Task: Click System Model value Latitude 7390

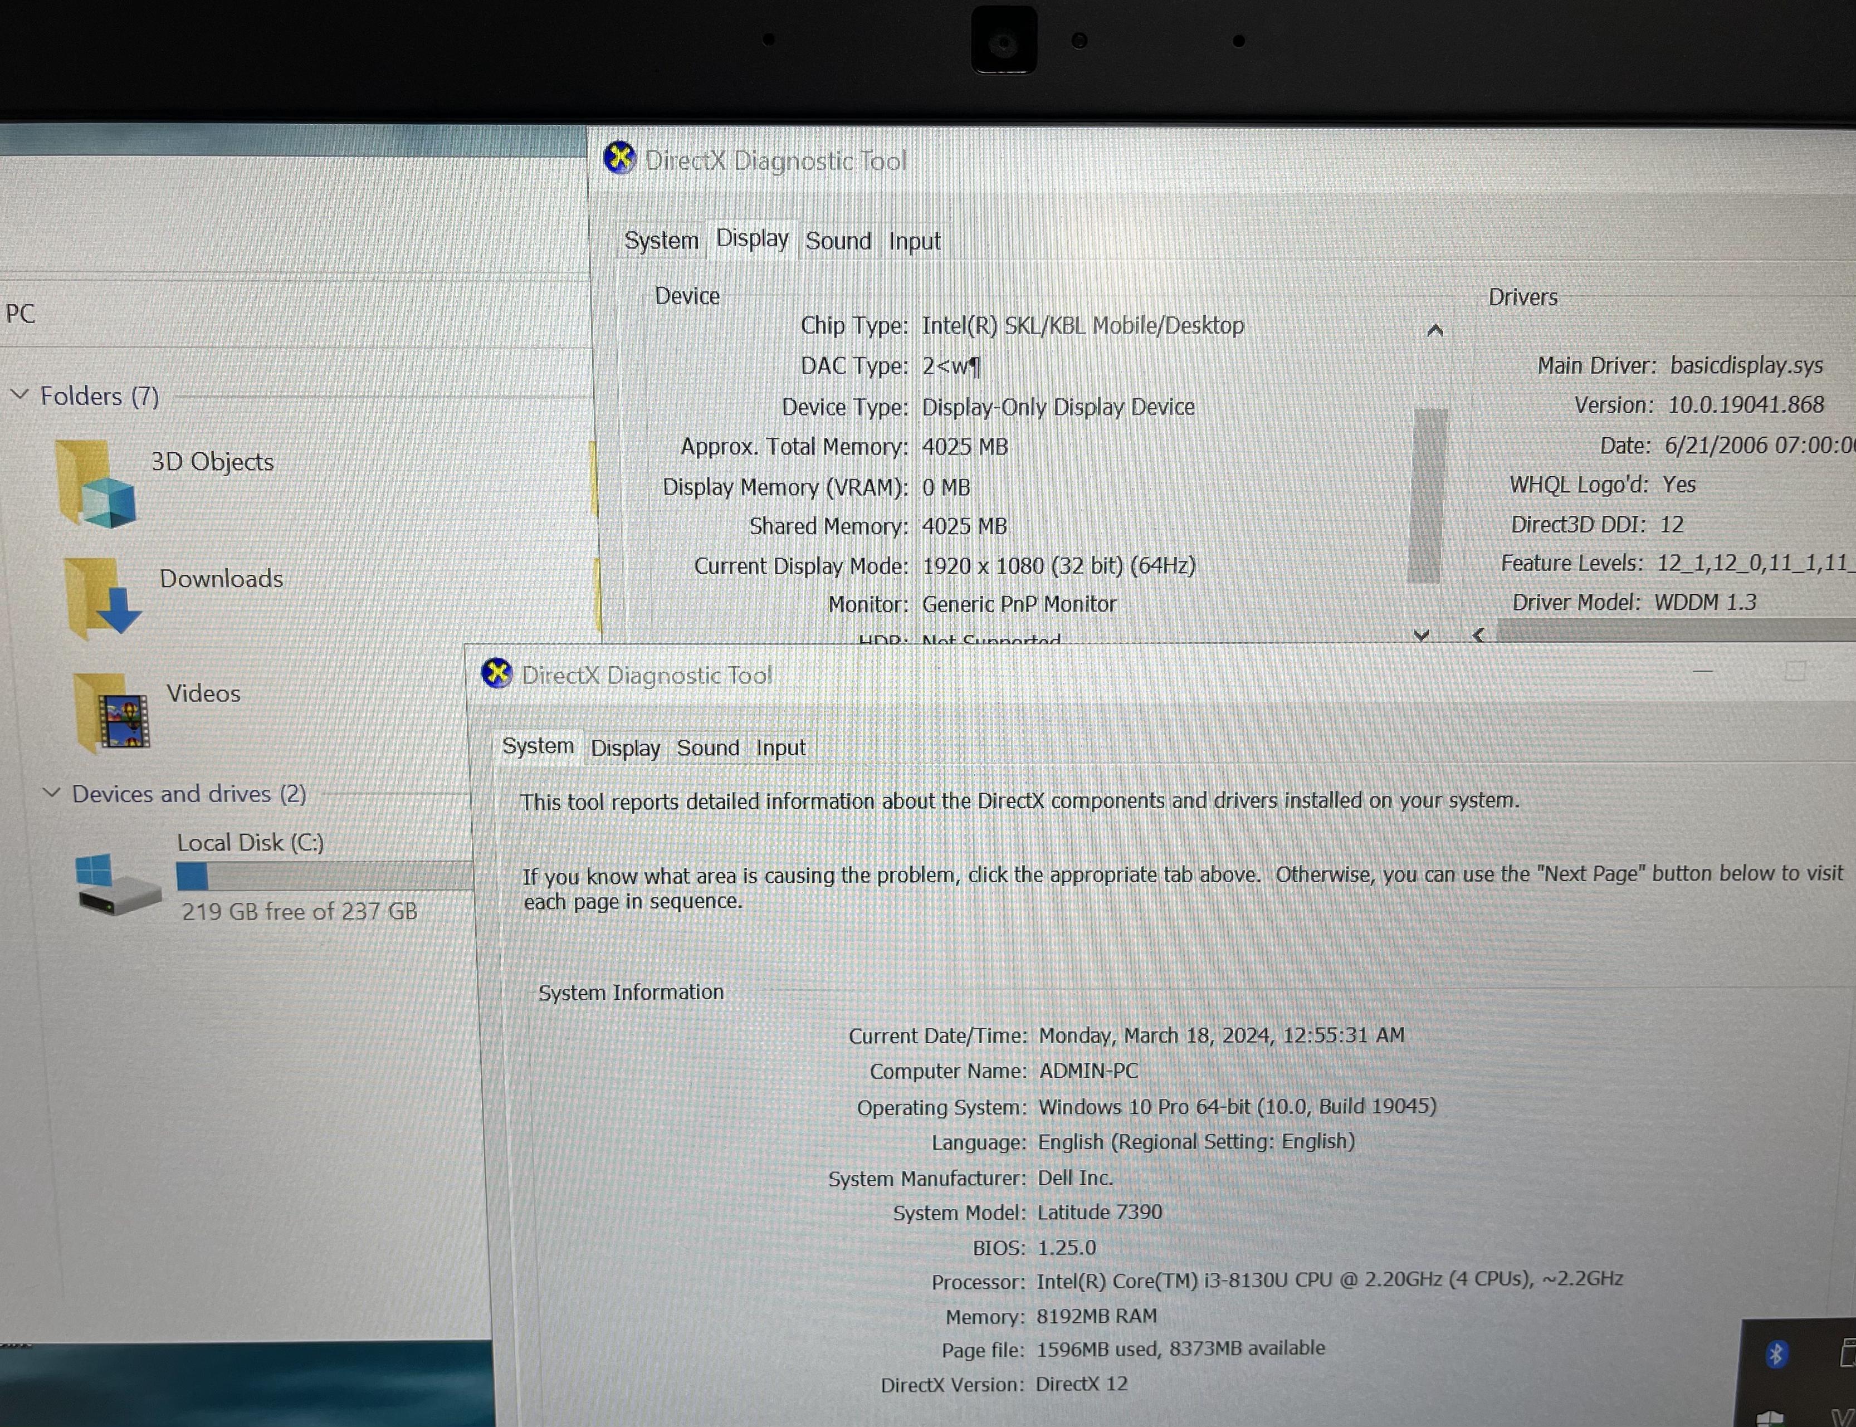Action: tap(1099, 1212)
